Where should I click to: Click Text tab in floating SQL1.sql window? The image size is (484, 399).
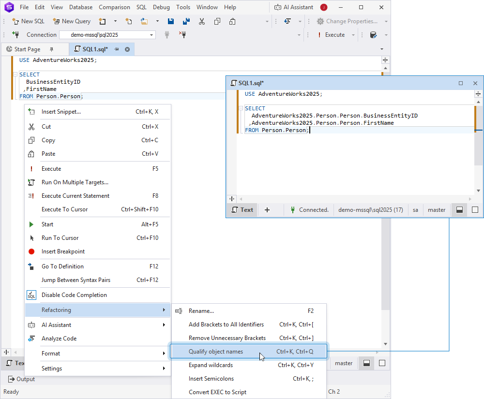[242, 210]
